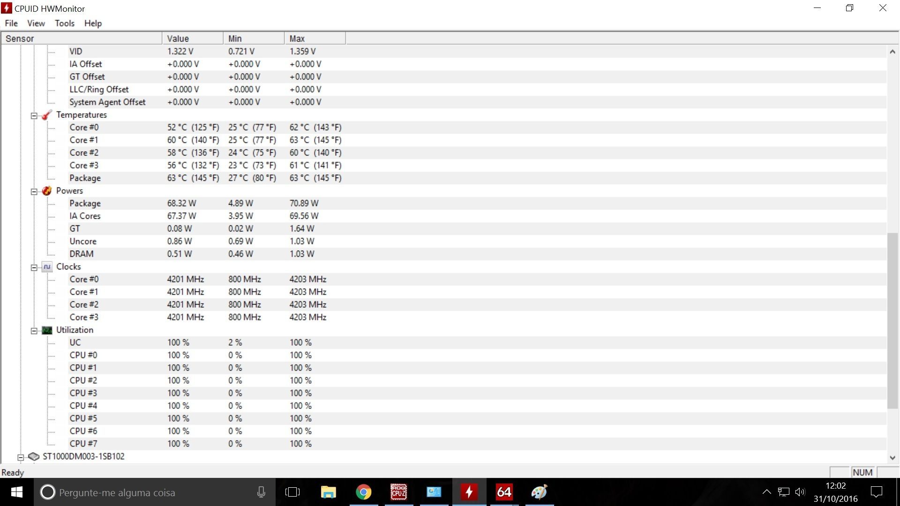Click the Powers flame icon
The height and width of the screenshot is (506, 900).
click(x=46, y=191)
